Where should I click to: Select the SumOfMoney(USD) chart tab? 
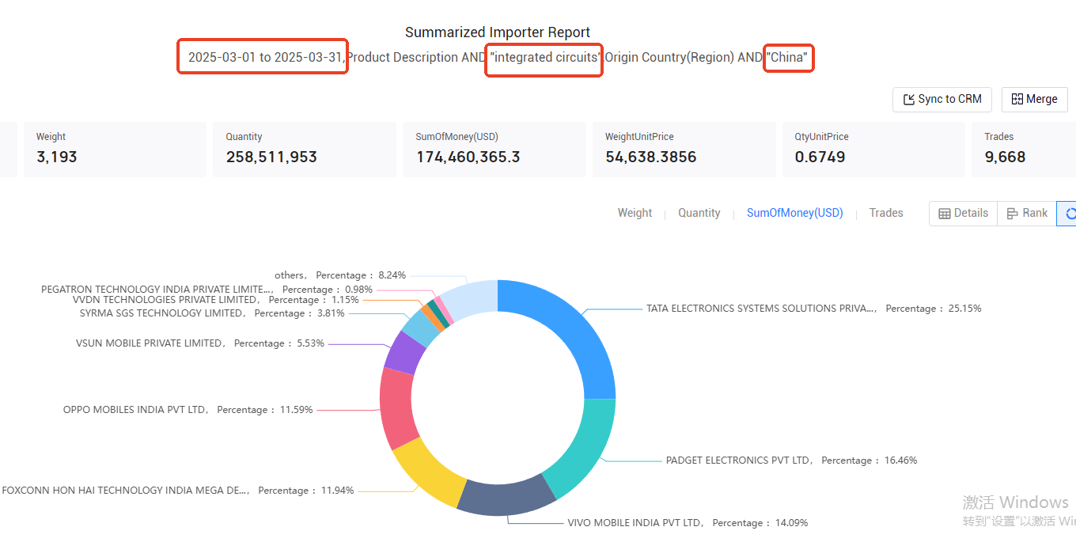pos(795,213)
